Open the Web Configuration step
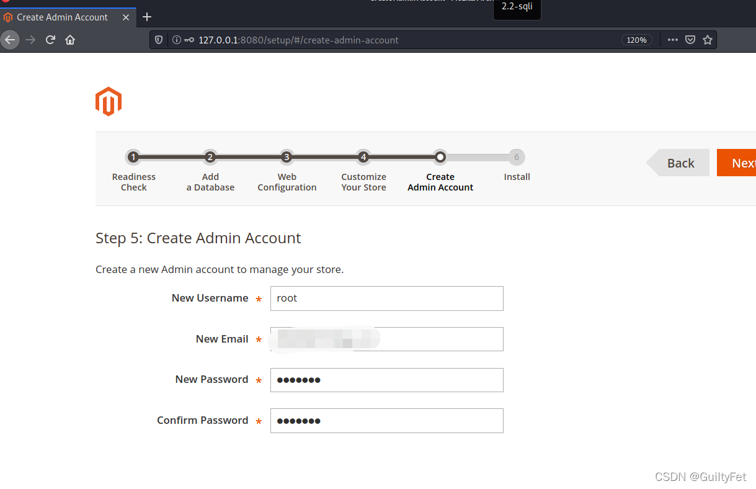 pyautogui.click(x=287, y=157)
